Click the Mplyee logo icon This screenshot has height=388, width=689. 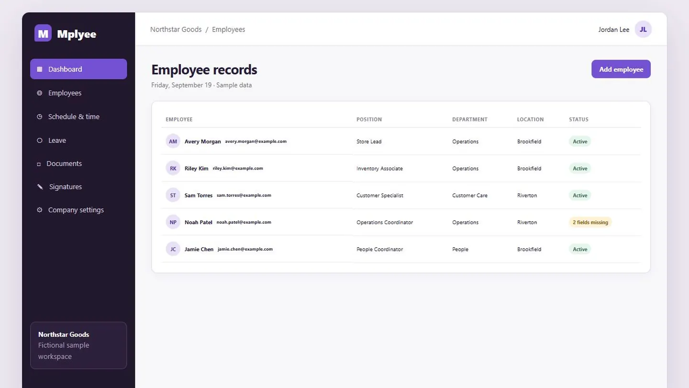tap(43, 33)
